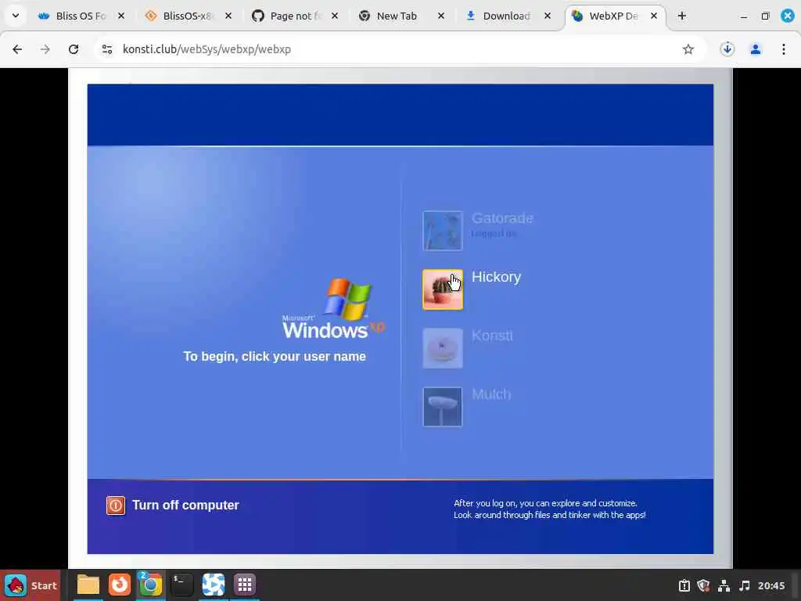
Task: Reload the page with the refresh icon
Action: [74, 49]
